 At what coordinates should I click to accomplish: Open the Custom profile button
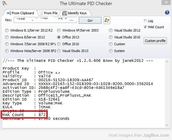pyautogui.click(x=155, y=41)
